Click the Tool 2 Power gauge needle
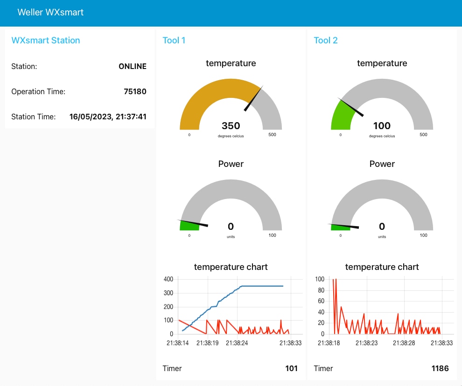Viewport: 462px width, 386px height. (344, 226)
